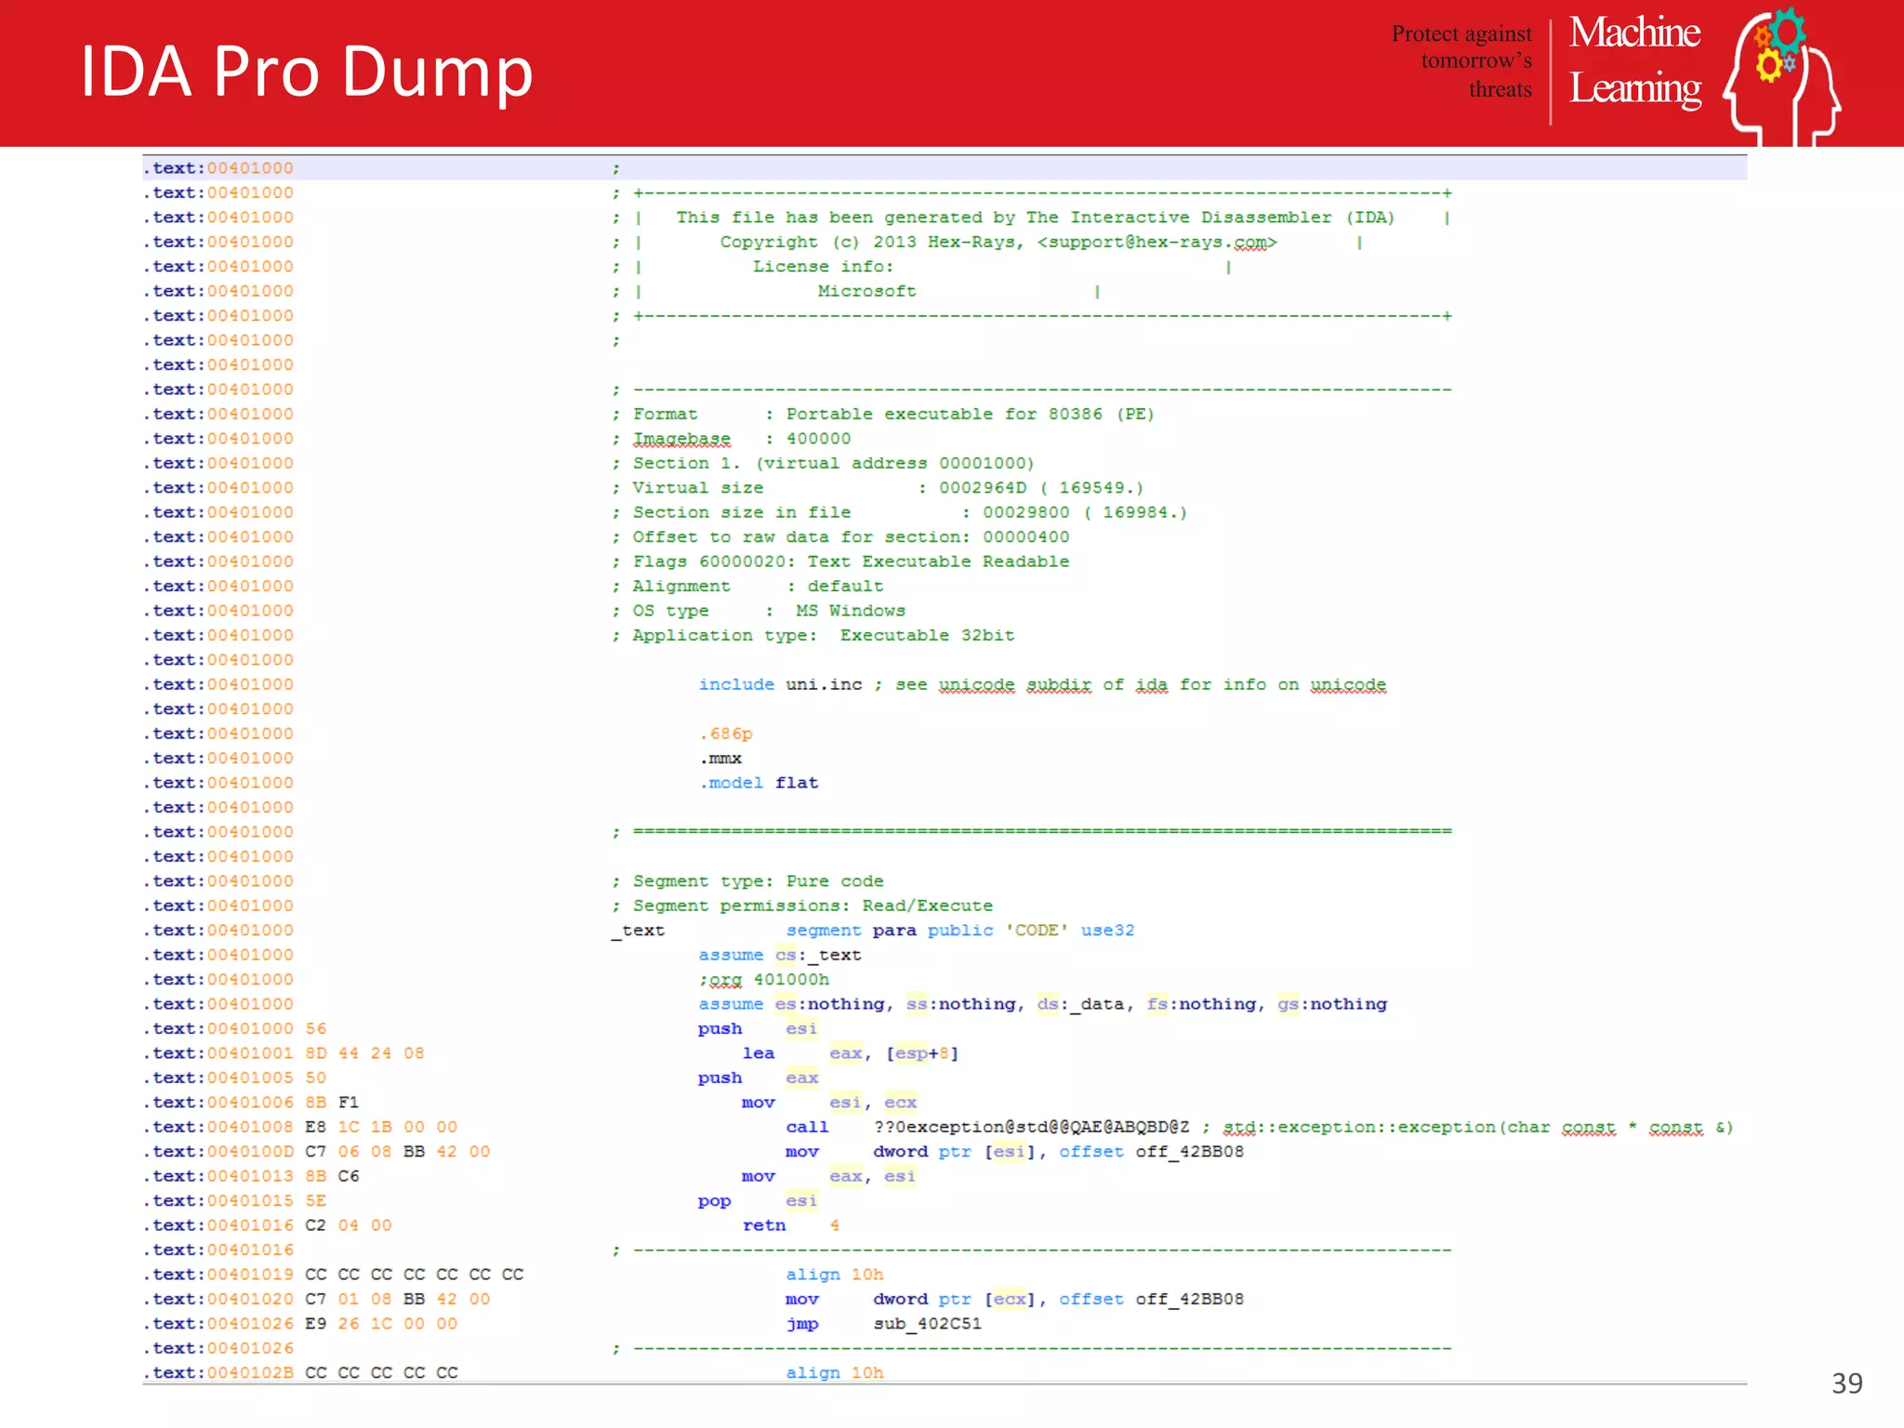Click the std::exception call instruction operand

tap(1031, 1127)
